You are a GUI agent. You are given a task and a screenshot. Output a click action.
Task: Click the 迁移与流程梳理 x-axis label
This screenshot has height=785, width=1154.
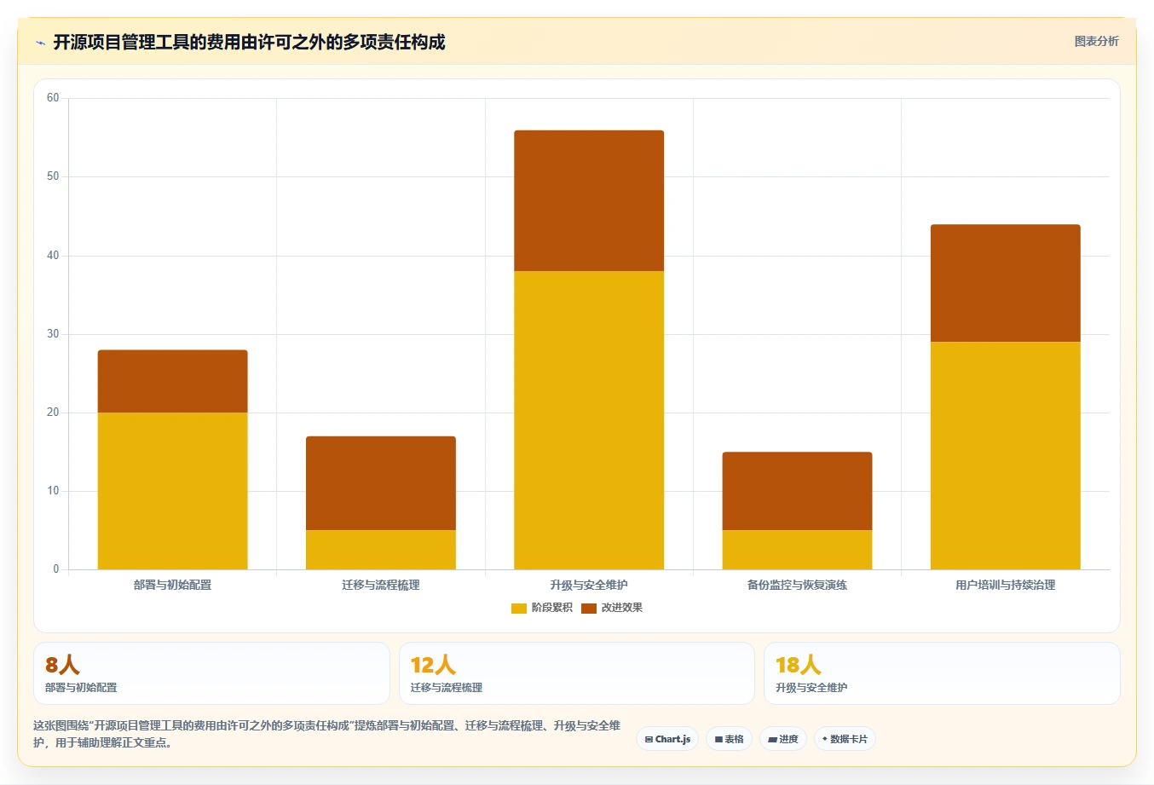click(381, 585)
